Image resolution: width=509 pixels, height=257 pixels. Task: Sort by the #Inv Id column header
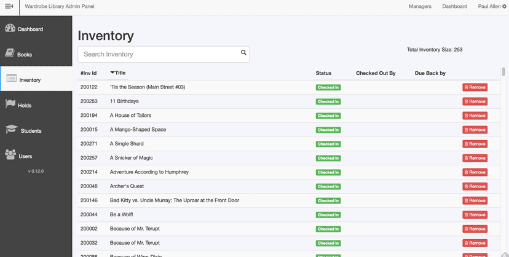[89, 73]
